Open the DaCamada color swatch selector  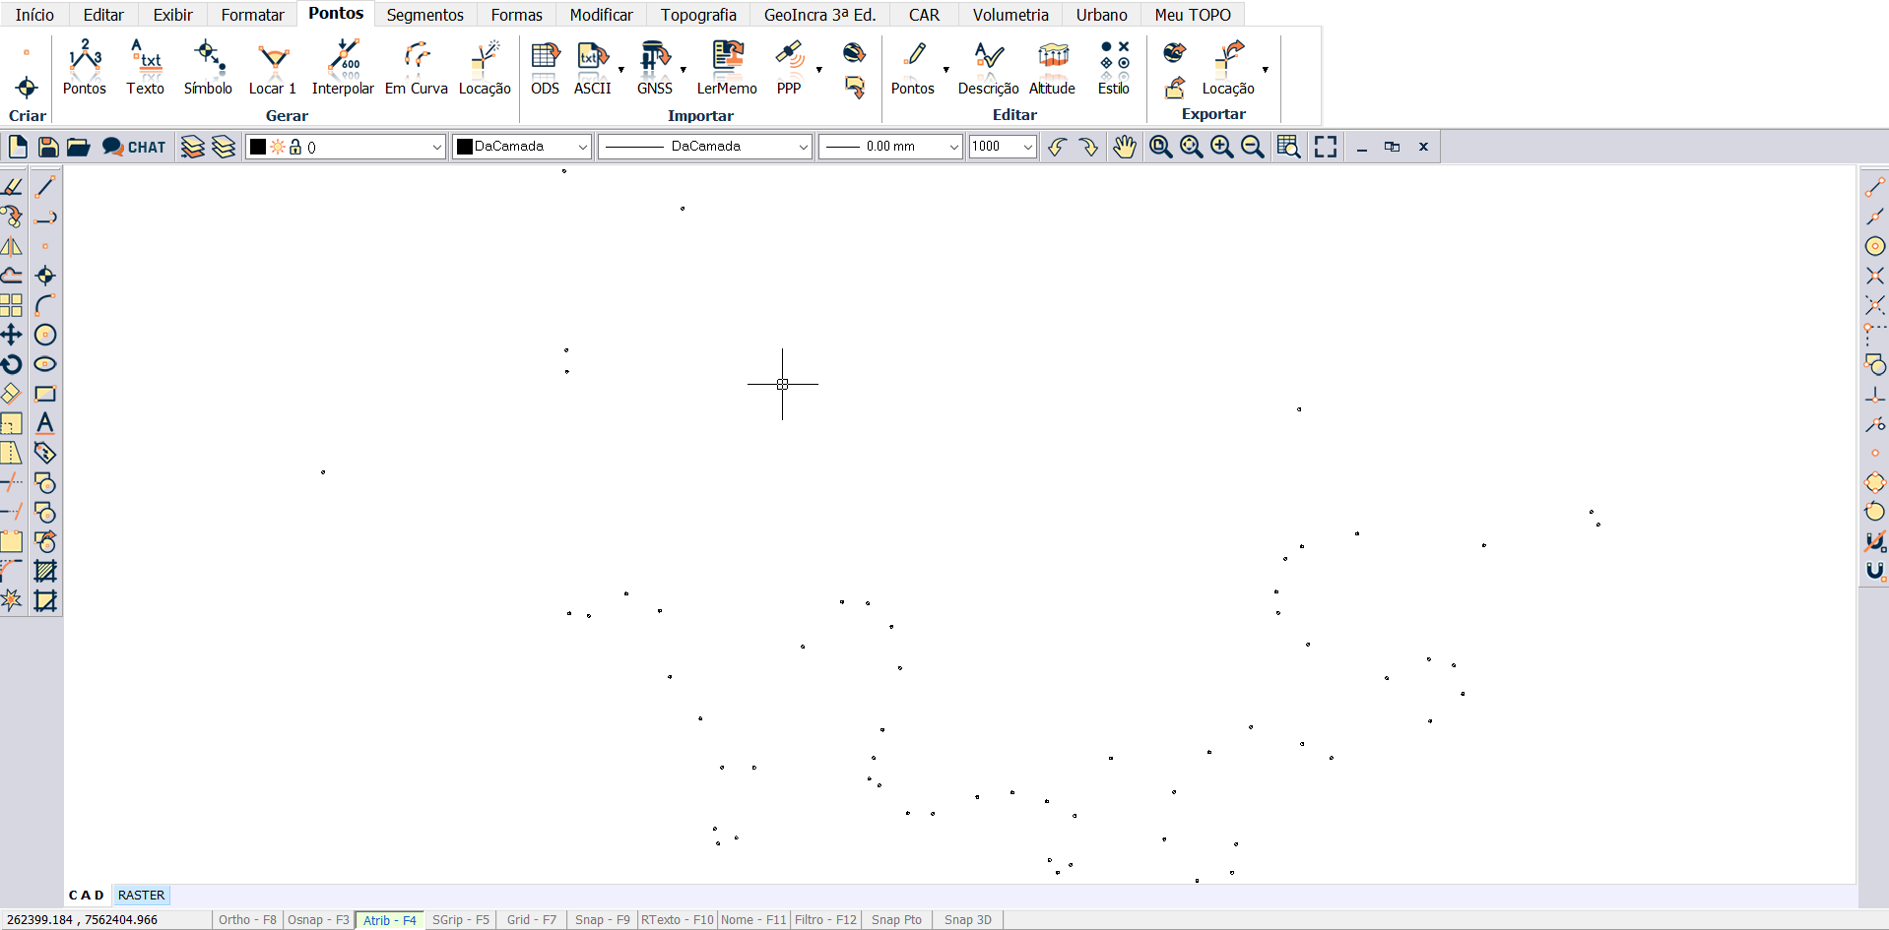[x=522, y=147]
